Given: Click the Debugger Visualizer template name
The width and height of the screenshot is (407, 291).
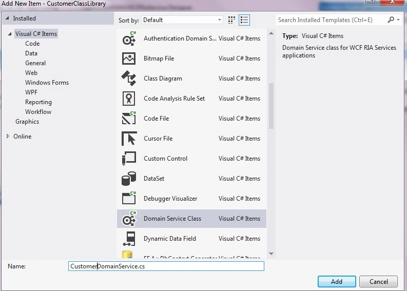Looking at the screenshot, I should pyautogui.click(x=170, y=198).
